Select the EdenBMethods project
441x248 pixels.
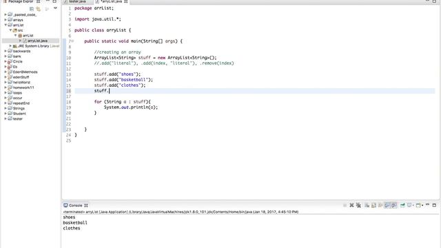click(25, 72)
